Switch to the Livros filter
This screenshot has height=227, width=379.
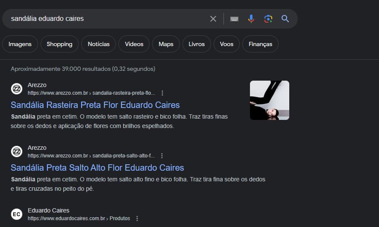(x=197, y=44)
